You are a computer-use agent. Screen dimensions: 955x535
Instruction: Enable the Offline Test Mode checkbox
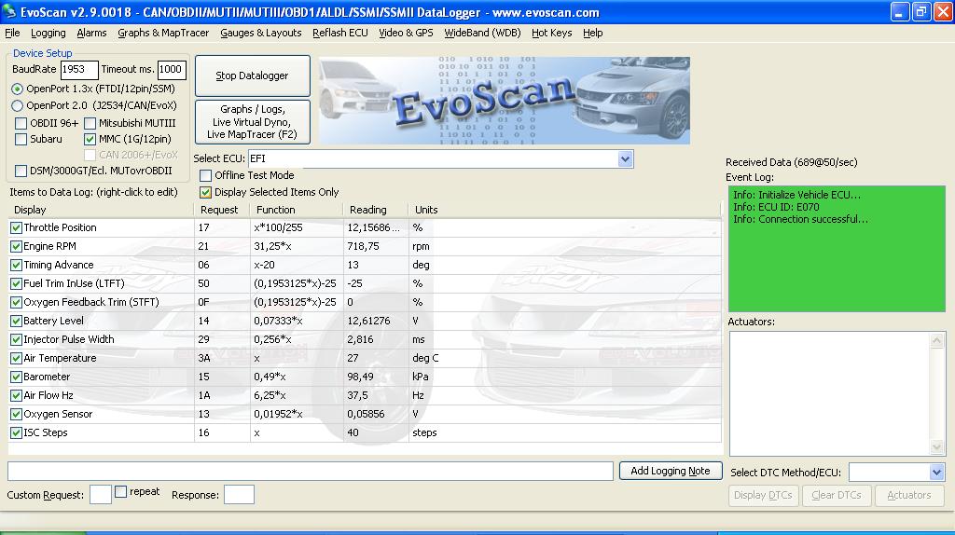(206, 175)
